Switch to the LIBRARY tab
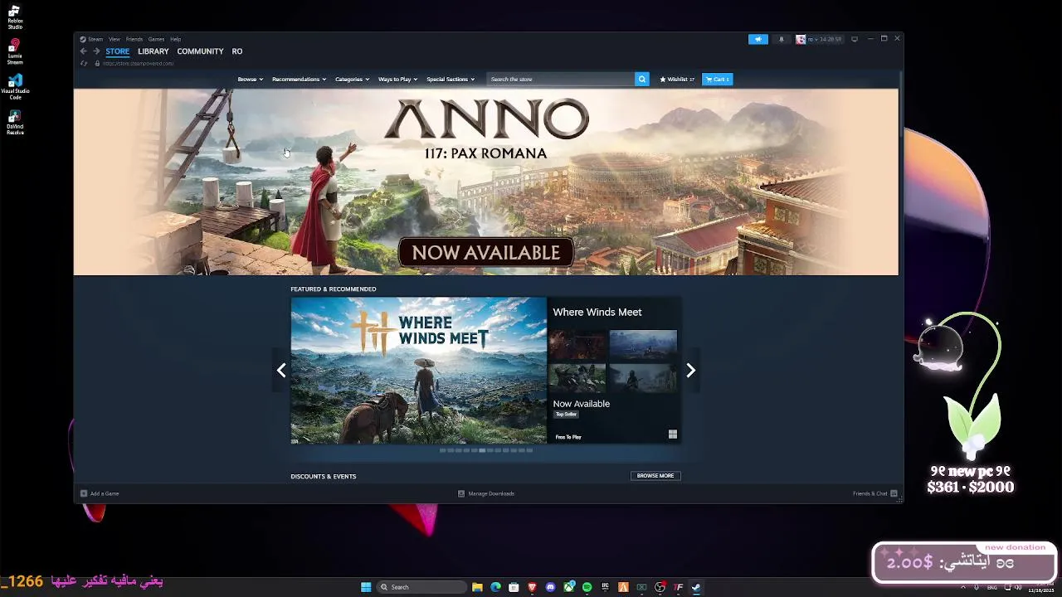Screen dimensions: 1062x597 click(x=153, y=51)
